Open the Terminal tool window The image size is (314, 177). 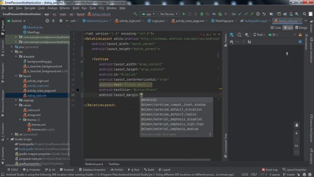[67, 170]
